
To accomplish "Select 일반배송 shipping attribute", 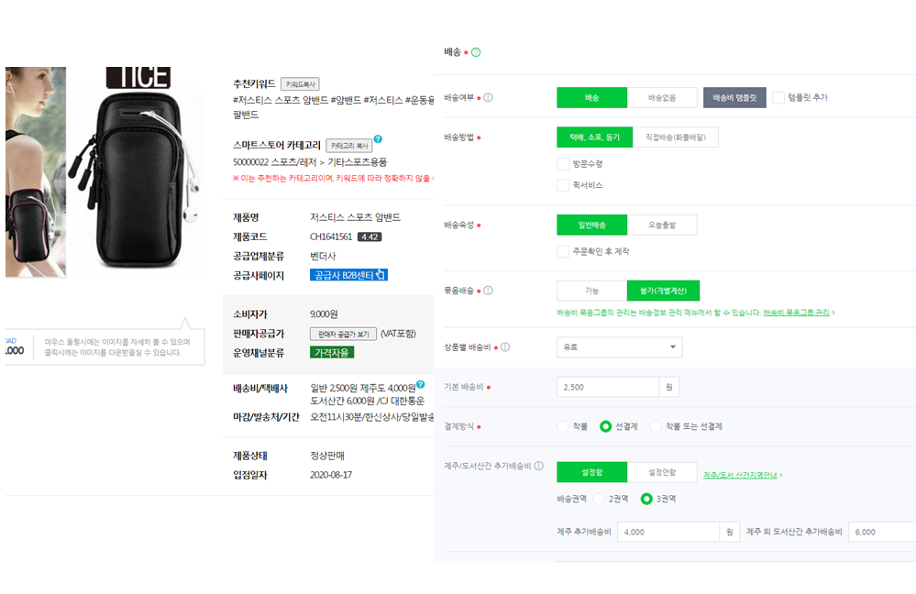I will [591, 225].
